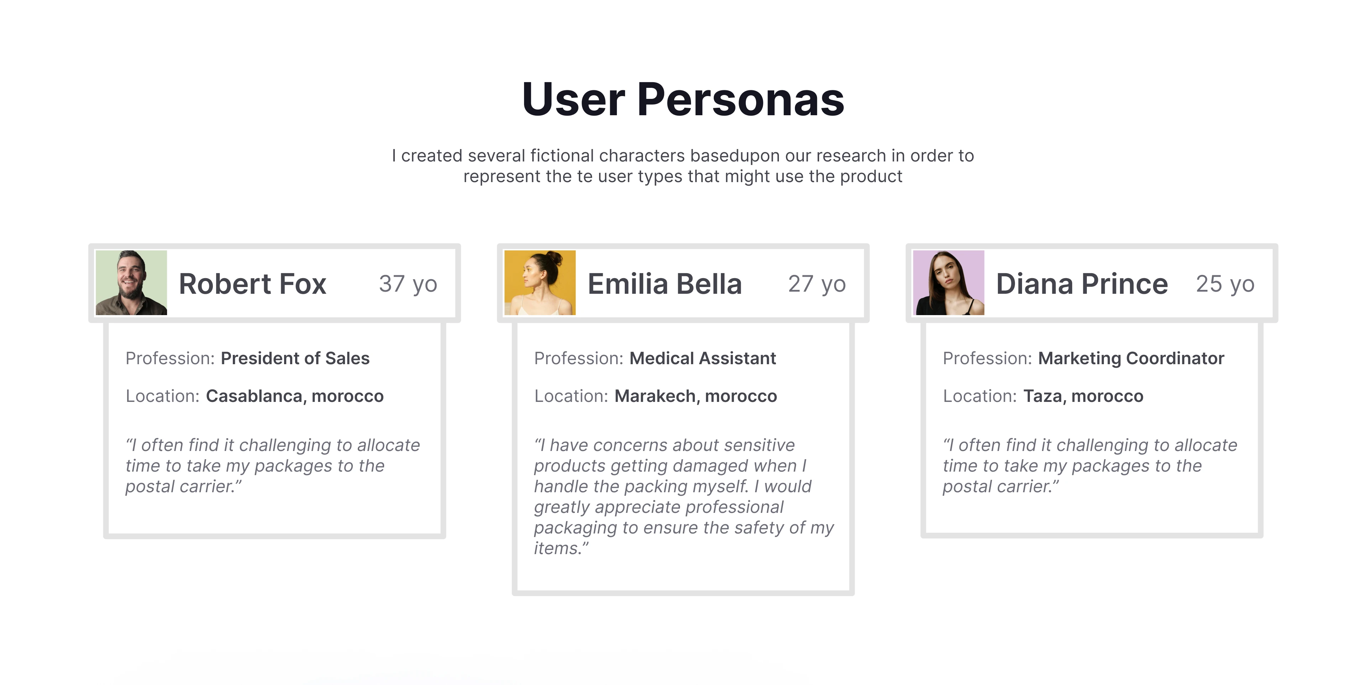The width and height of the screenshot is (1367, 685).
Task: Click Emilia Bella's profile photo
Action: coord(540,283)
